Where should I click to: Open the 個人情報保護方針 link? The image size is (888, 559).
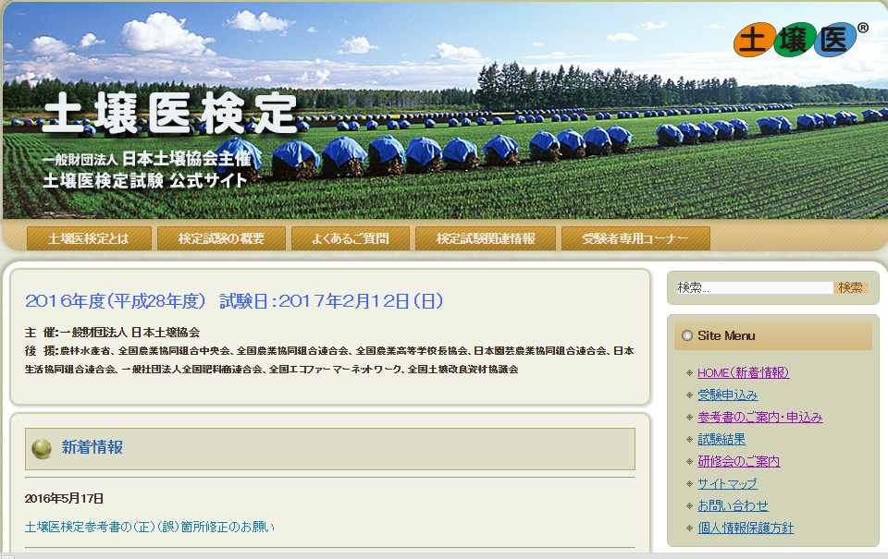tap(746, 528)
